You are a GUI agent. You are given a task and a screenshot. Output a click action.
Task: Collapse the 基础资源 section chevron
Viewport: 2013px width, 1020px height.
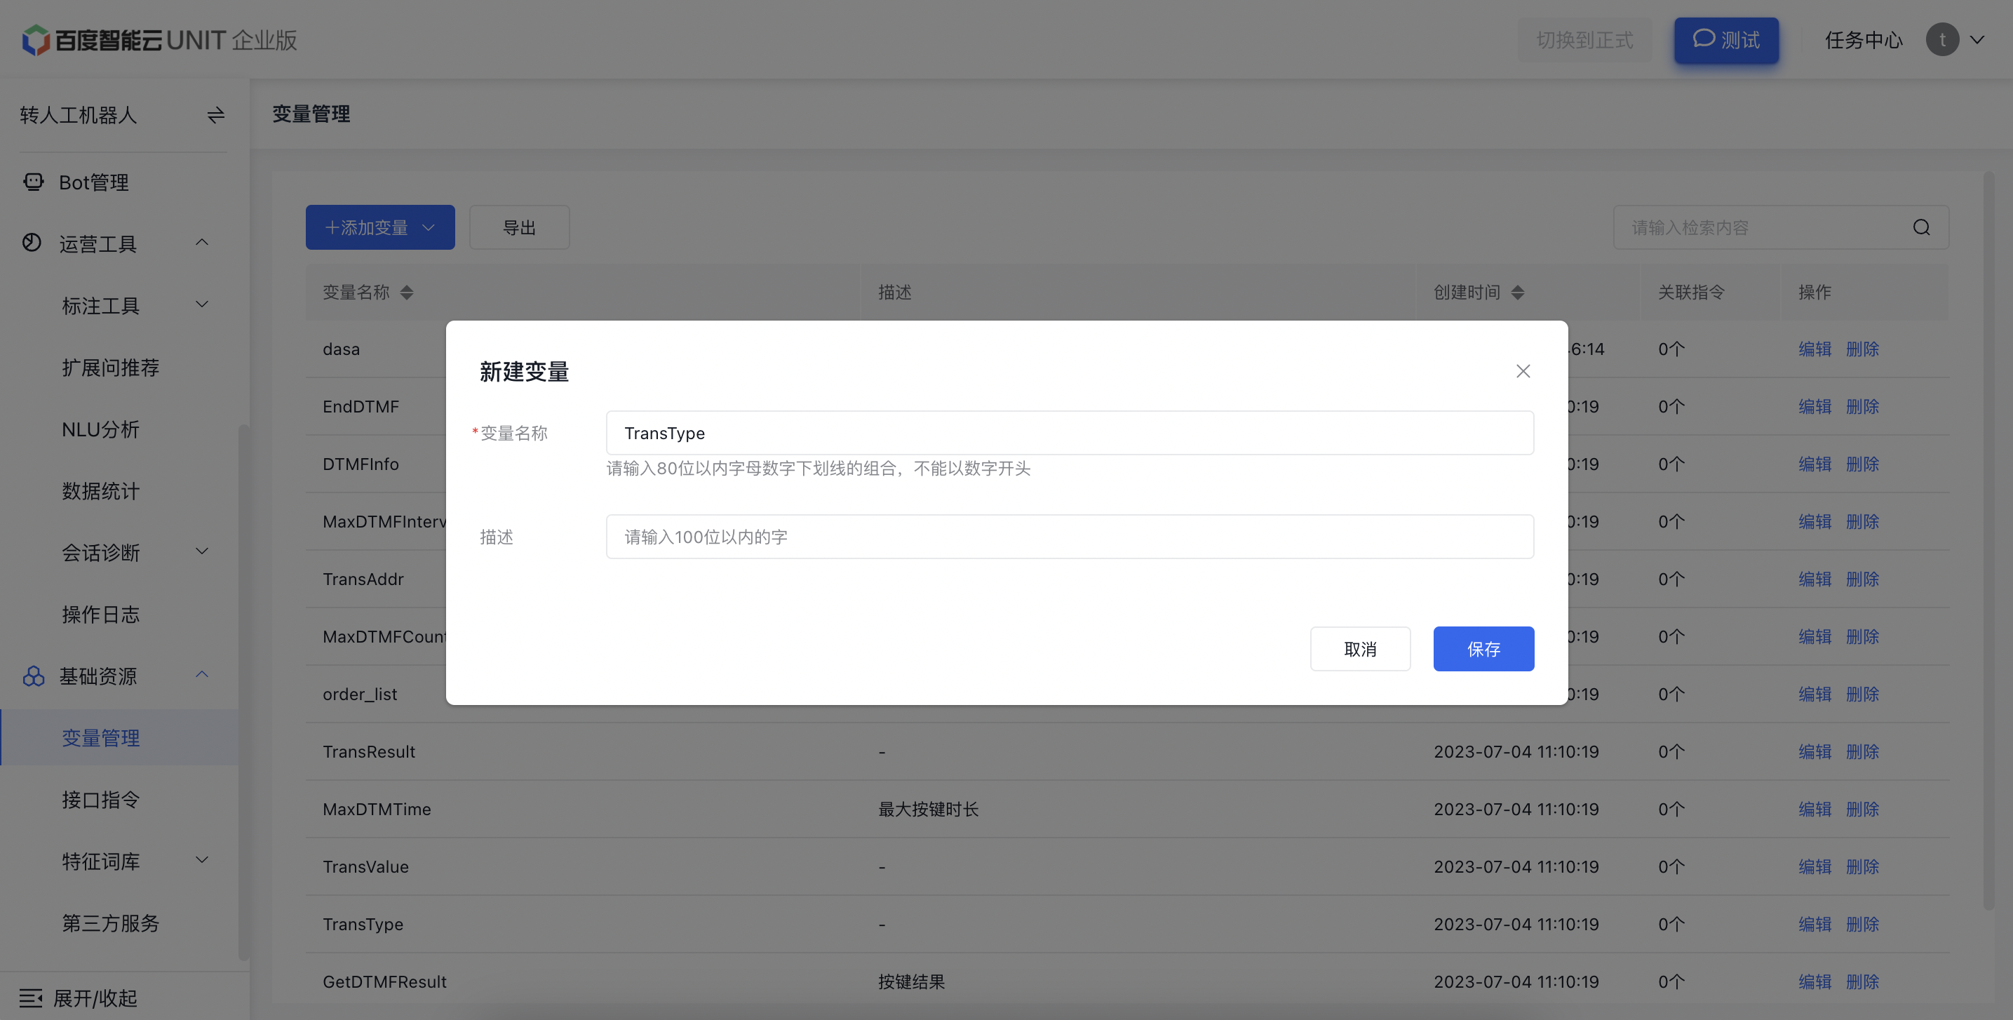click(201, 675)
